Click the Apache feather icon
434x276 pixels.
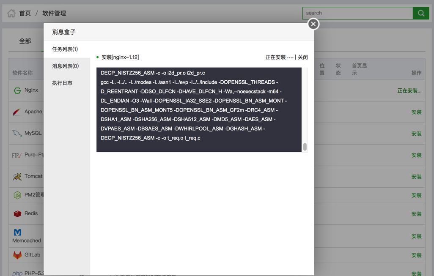coord(17,112)
